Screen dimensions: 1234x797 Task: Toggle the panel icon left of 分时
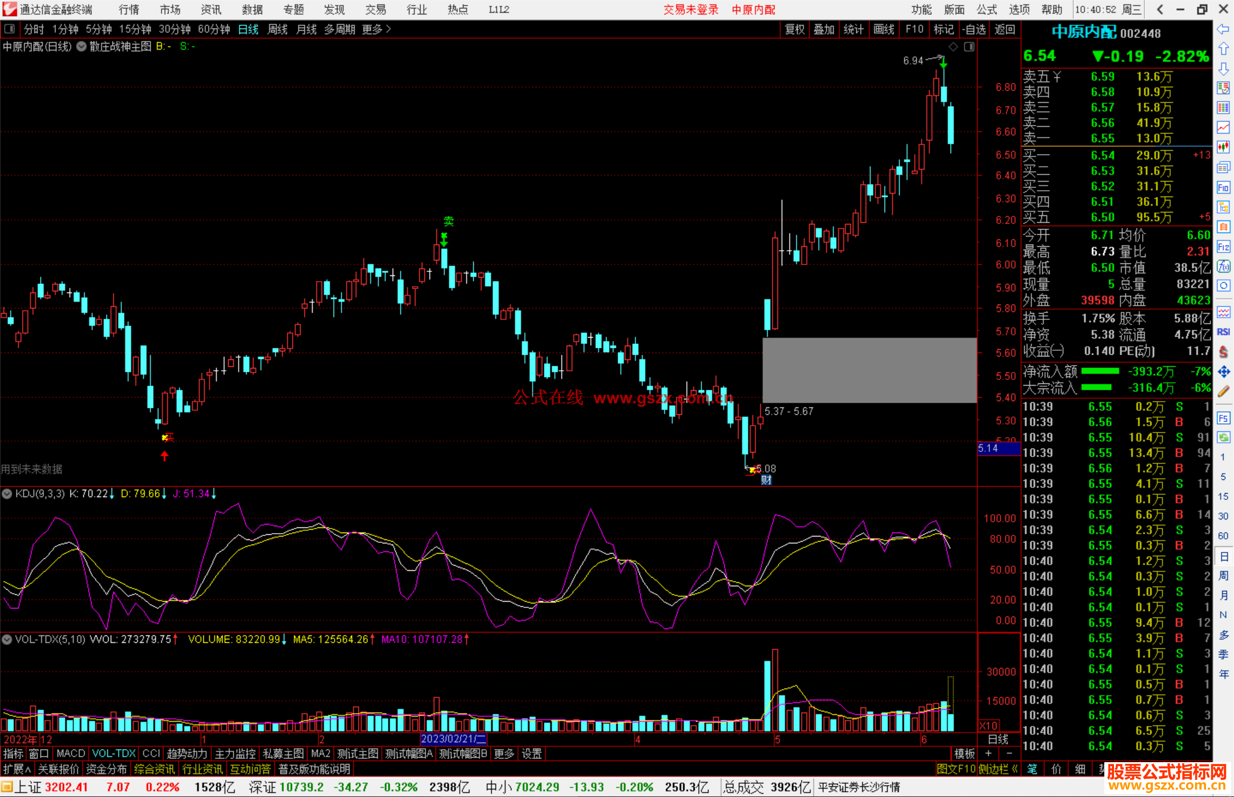tap(9, 29)
